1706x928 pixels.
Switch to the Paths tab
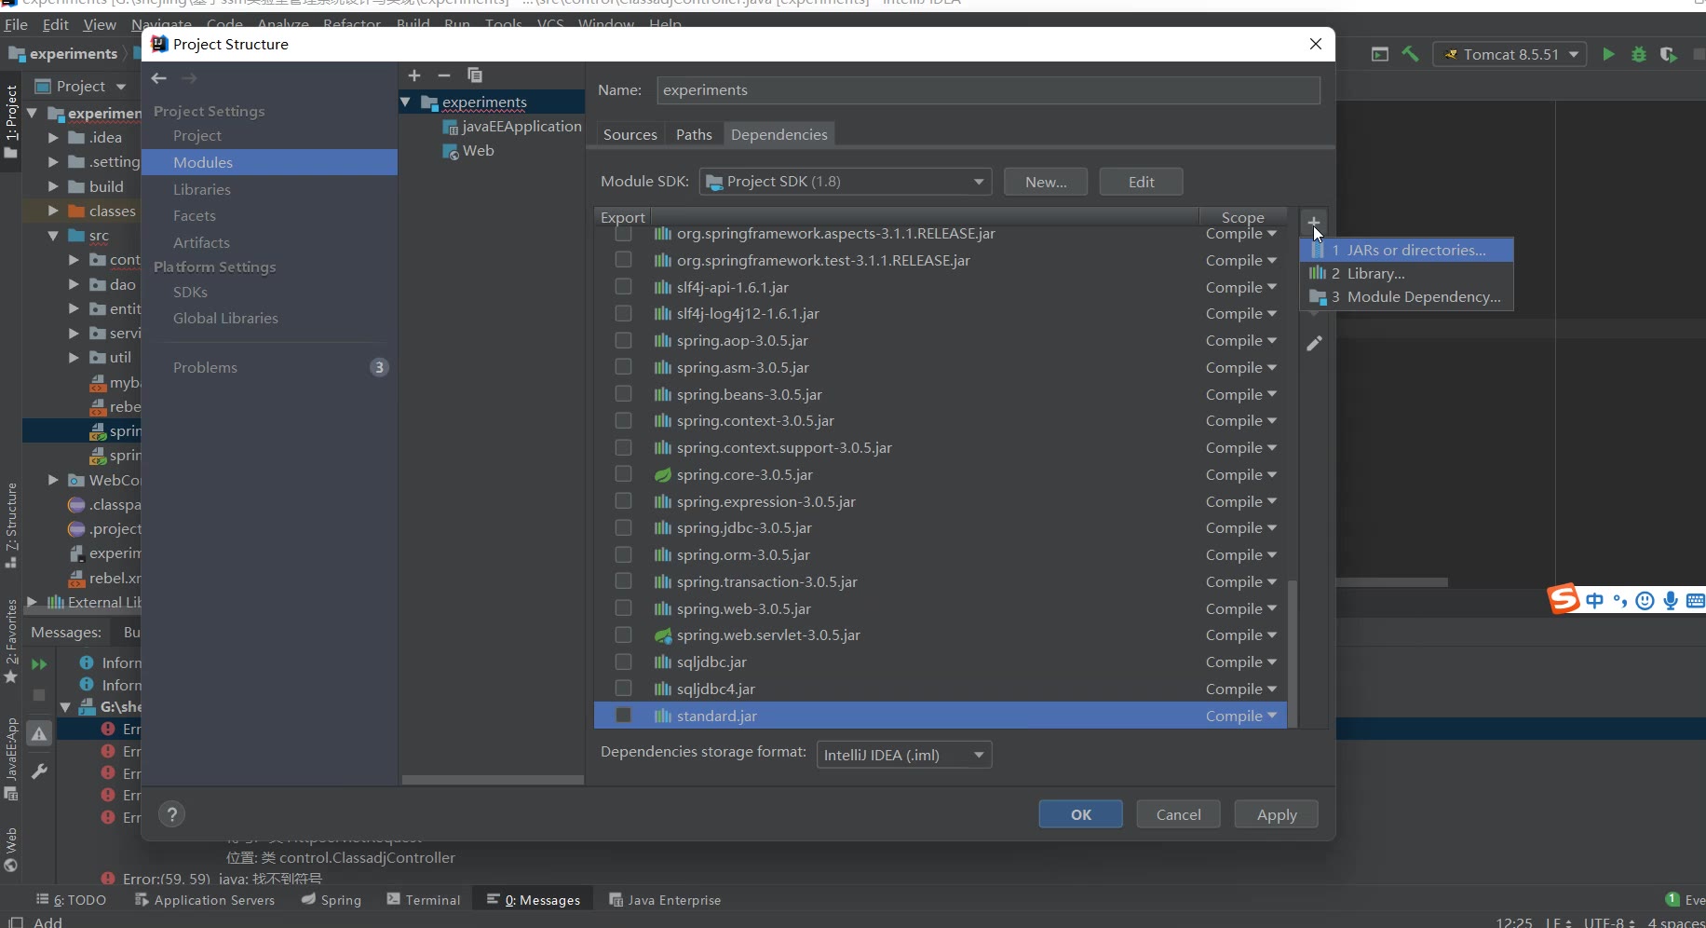pyautogui.click(x=694, y=135)
